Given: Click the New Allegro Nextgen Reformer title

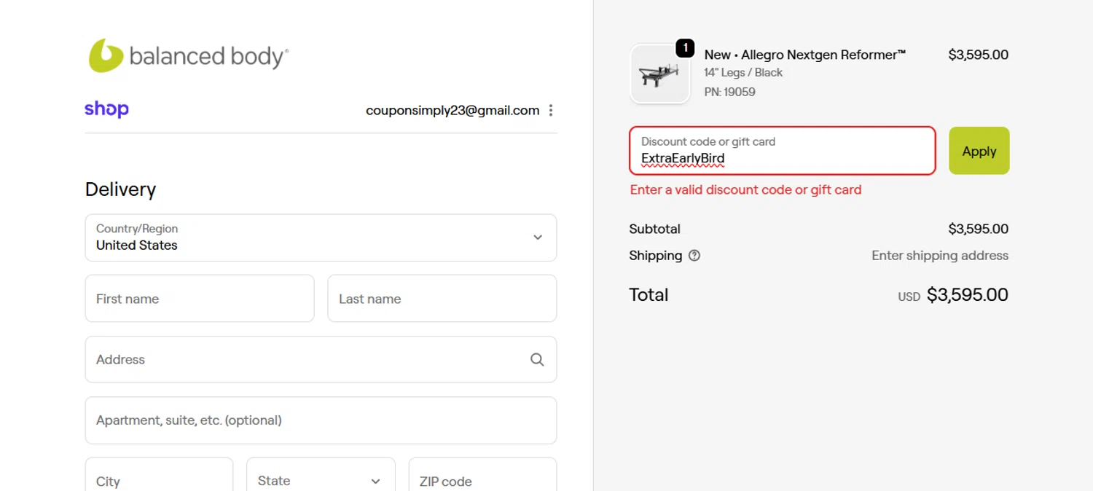Looking at the screenshot, I should 805,55.
